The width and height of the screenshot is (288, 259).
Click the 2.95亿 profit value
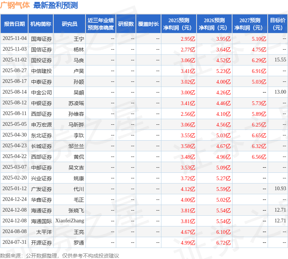[x=188, y=39]
